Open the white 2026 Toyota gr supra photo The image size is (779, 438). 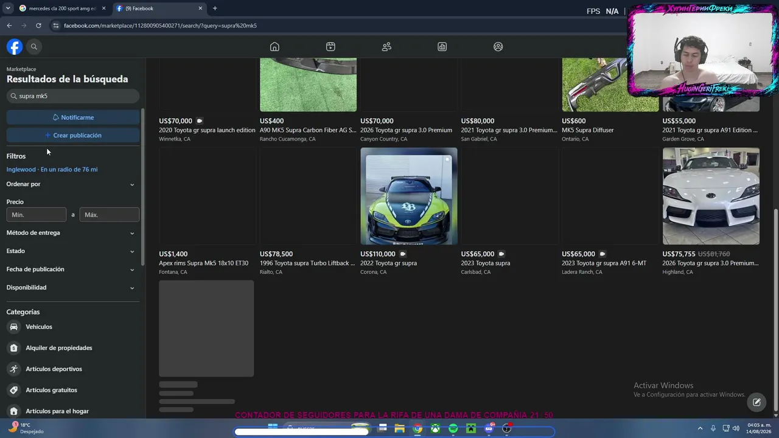tap(711, 196)
